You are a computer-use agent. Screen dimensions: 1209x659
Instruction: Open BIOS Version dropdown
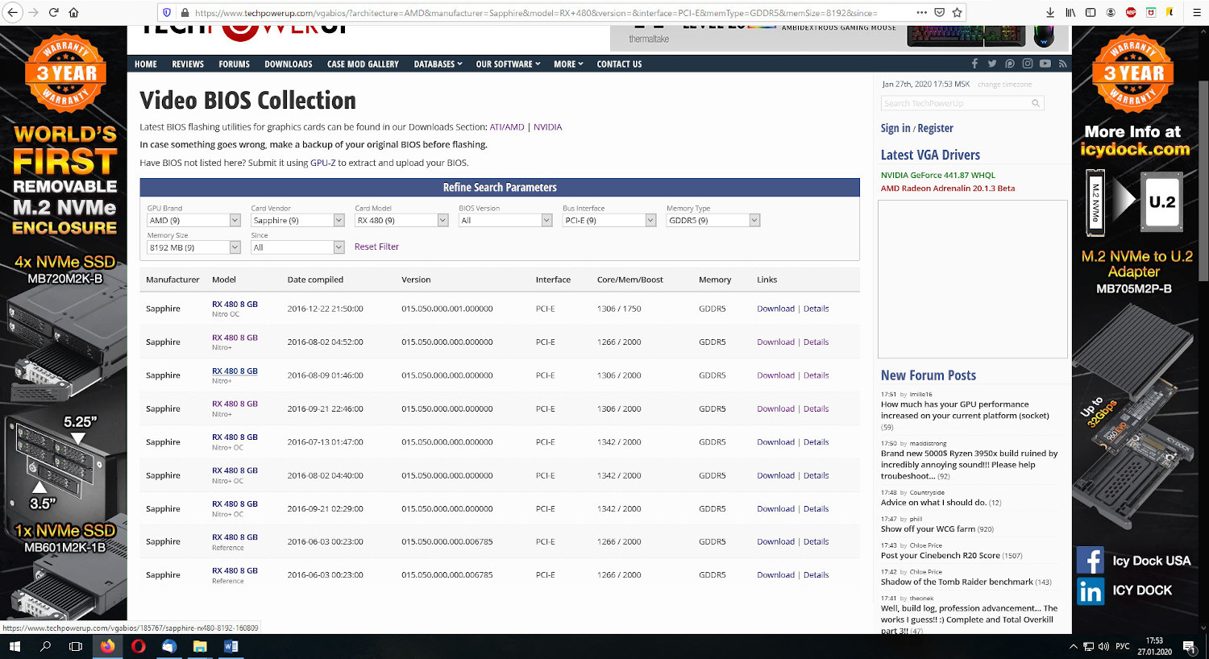[x=505, y=220]
